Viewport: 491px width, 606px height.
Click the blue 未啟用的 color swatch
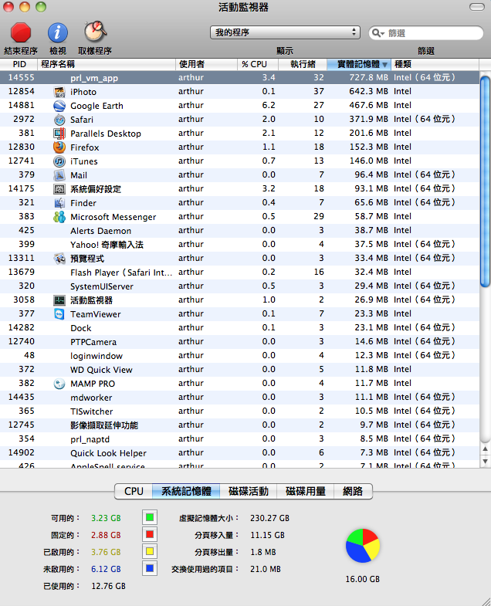pyautogui.click(x=150, y=568)
